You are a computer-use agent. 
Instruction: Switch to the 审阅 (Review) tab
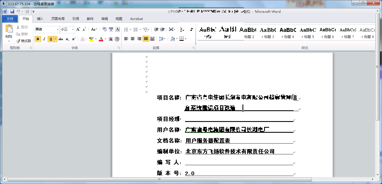click(x=105, y=19)
